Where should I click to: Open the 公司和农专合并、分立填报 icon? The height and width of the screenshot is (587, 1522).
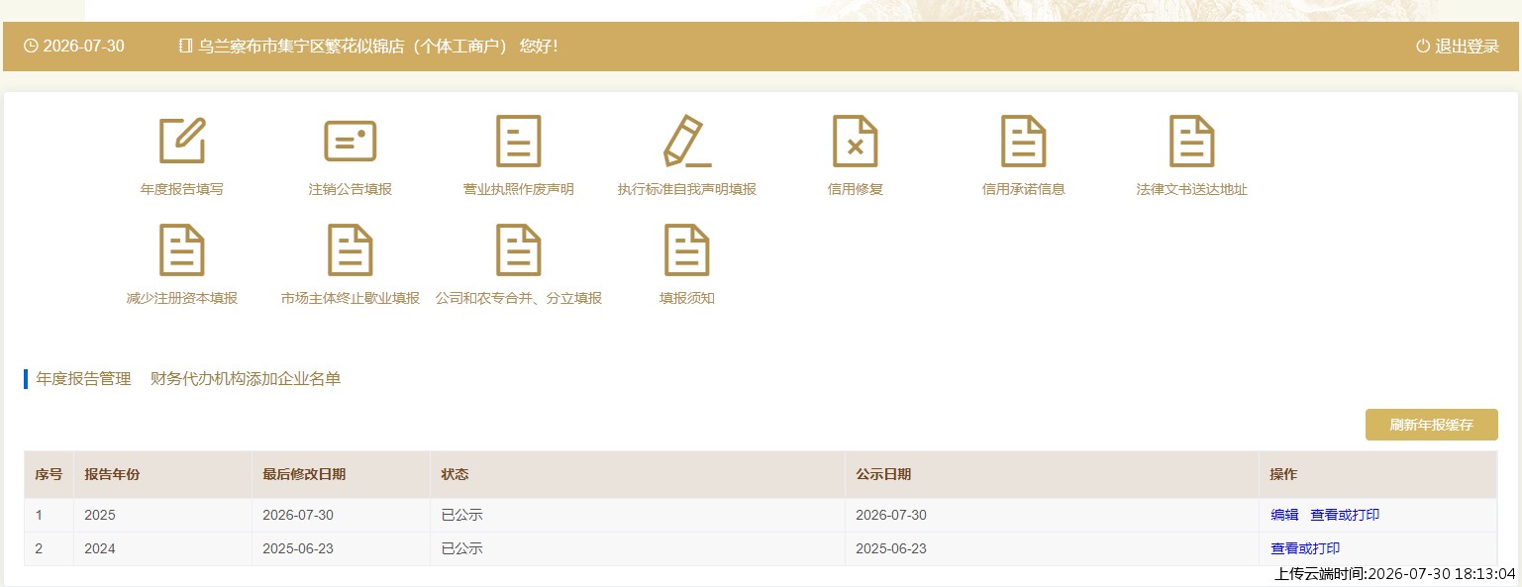tap(519, 249)
